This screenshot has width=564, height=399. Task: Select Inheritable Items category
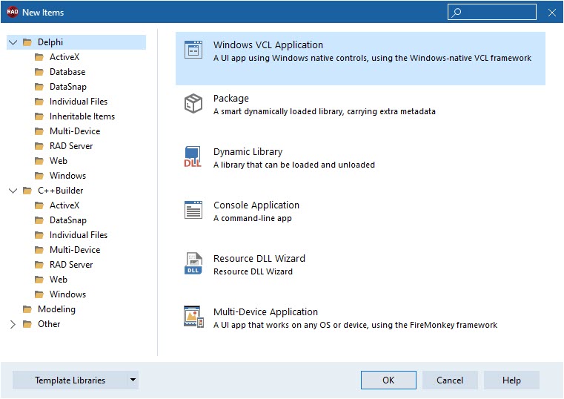[82, 116]
